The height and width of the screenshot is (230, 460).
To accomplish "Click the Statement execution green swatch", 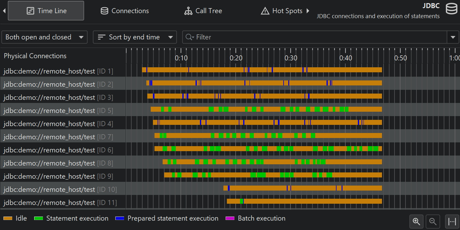I will pos(38,218).
